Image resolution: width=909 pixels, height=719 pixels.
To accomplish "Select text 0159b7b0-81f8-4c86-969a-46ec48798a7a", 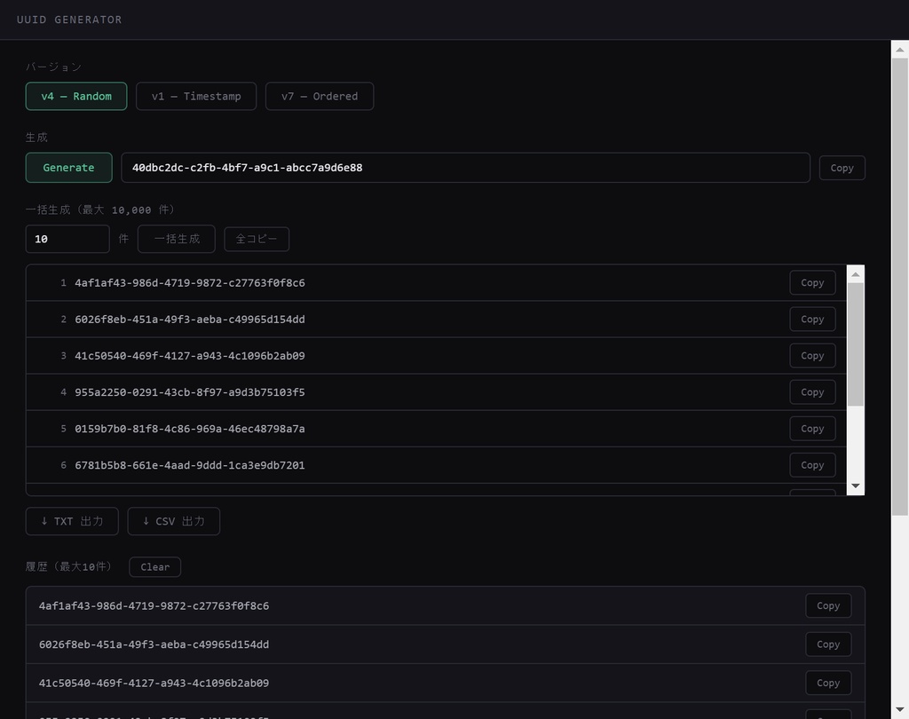I will point(190,429).
